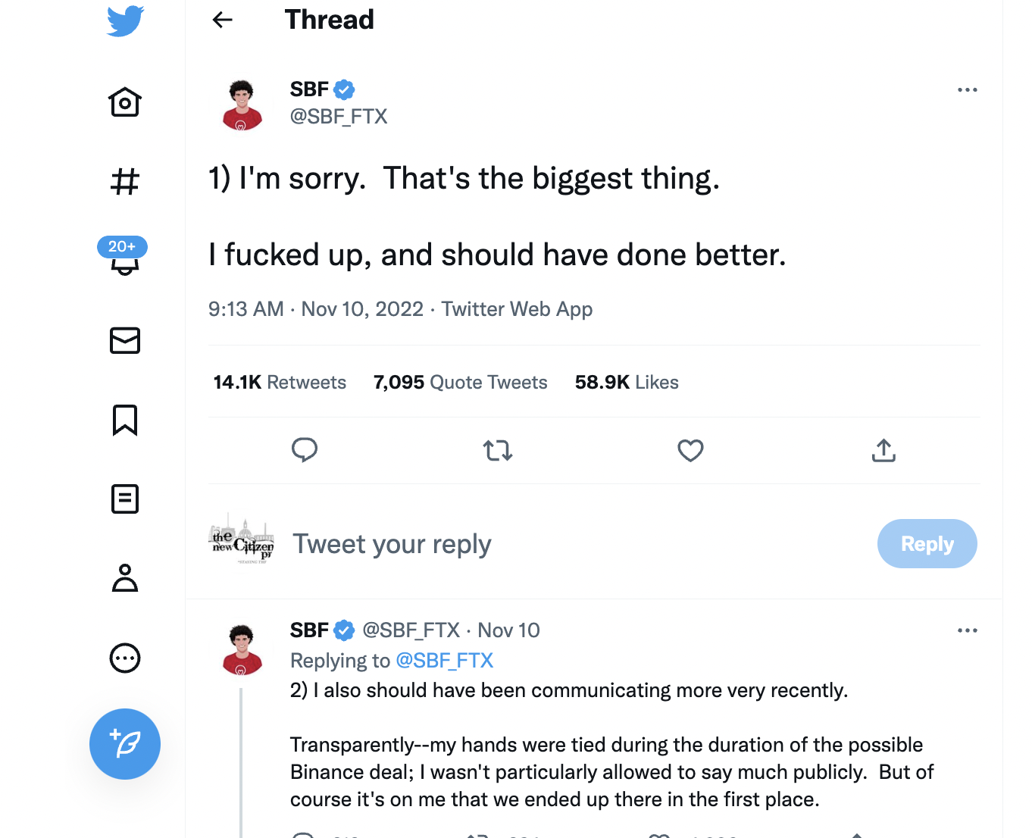Viewport: 1032px width, 838px height.
Task: Click the reply bubble on the main tweet
Action: [305, 450]
